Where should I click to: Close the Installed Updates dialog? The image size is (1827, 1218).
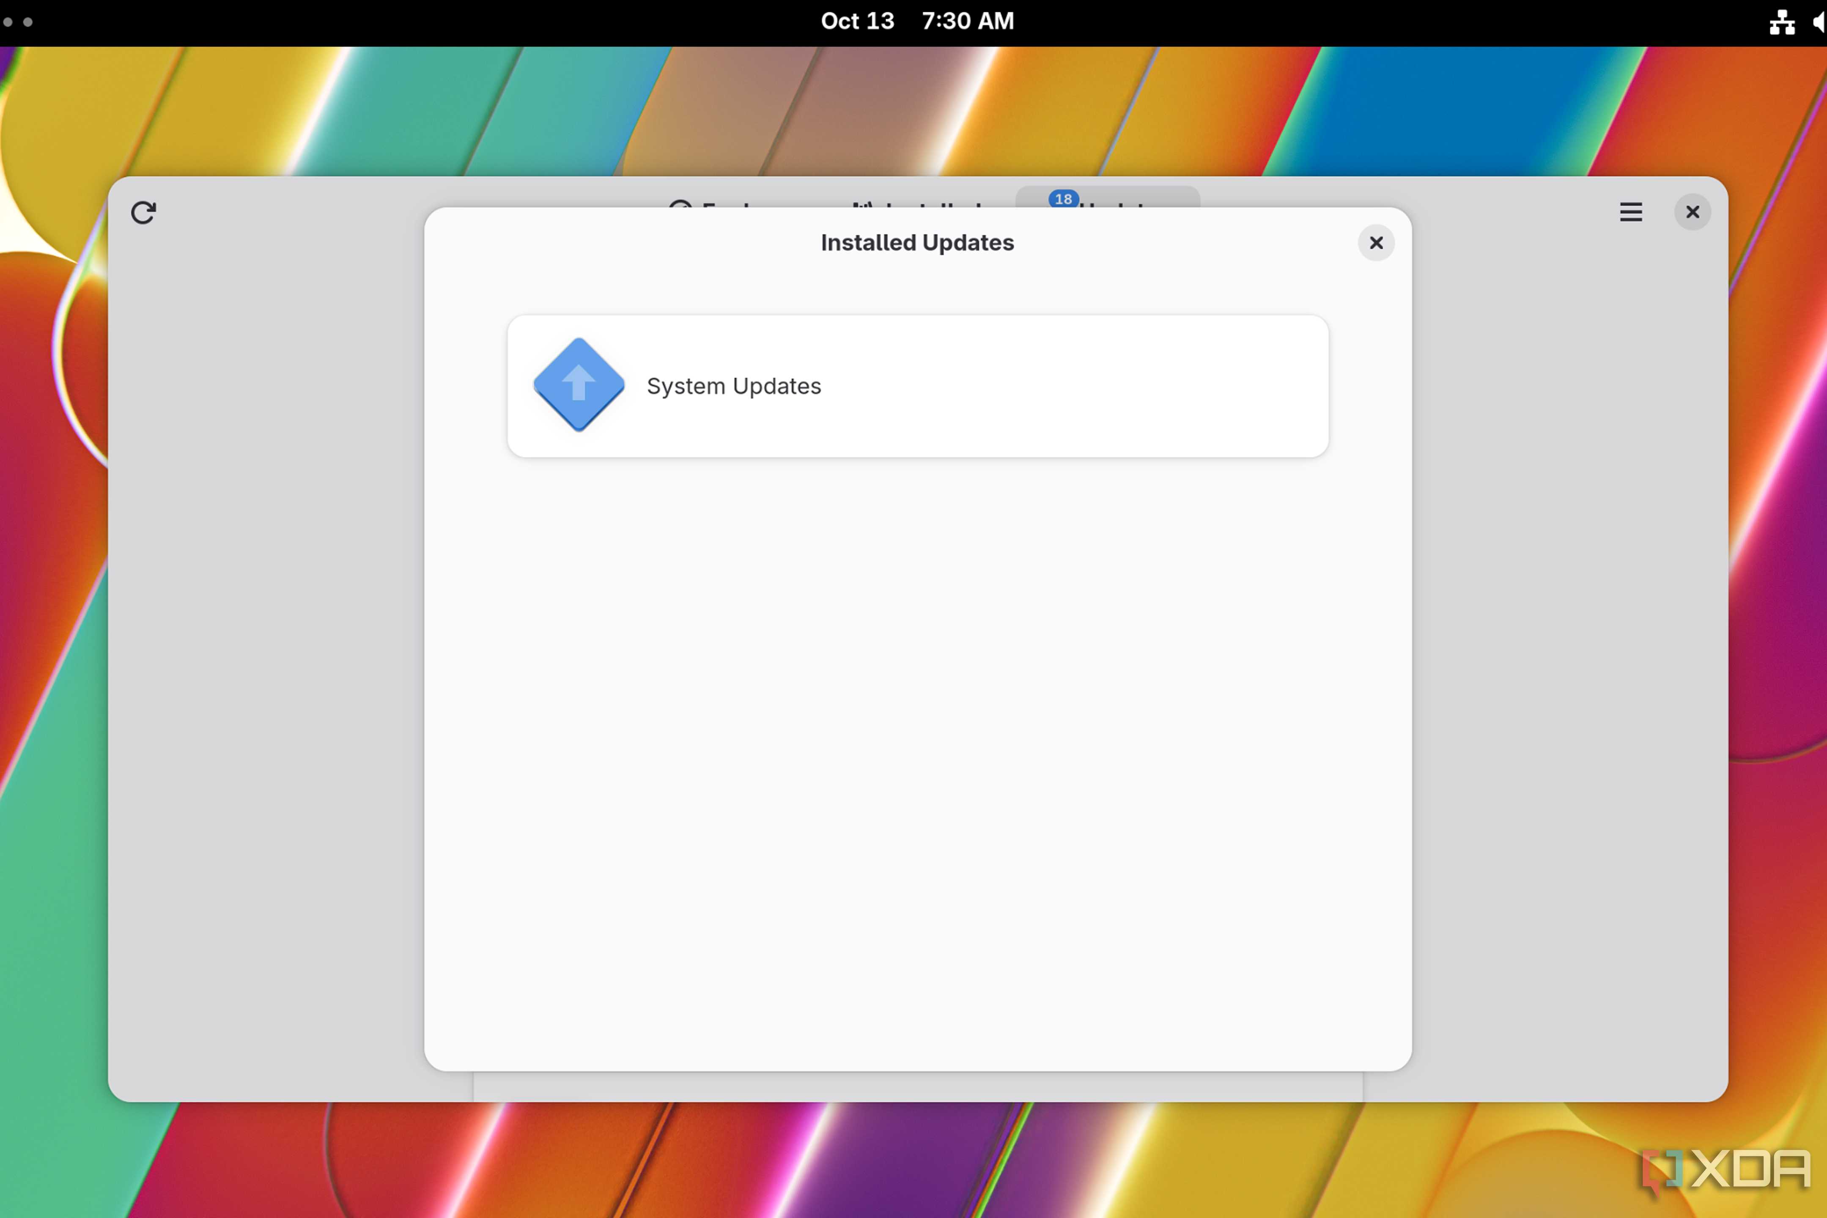pos(1376,243)
